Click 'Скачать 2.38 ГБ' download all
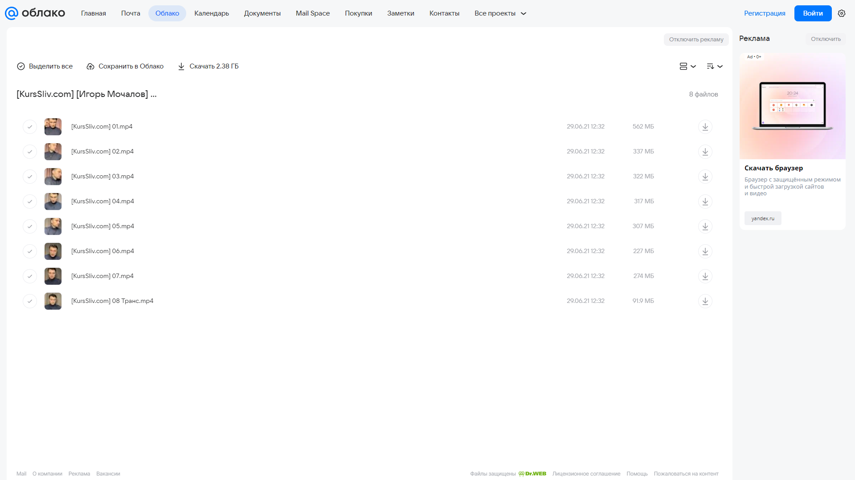 tap(208, 66)
